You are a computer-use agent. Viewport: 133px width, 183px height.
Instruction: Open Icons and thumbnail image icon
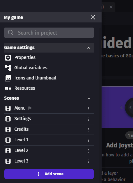(8, 78)
